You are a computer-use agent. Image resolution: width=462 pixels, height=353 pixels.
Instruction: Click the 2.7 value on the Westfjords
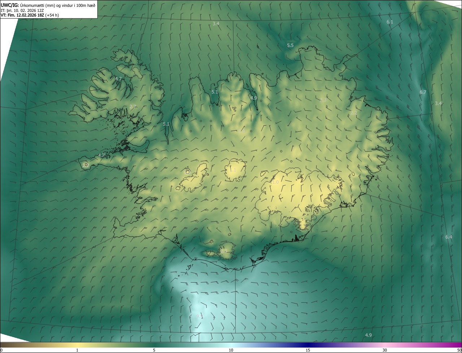(132, 106)
